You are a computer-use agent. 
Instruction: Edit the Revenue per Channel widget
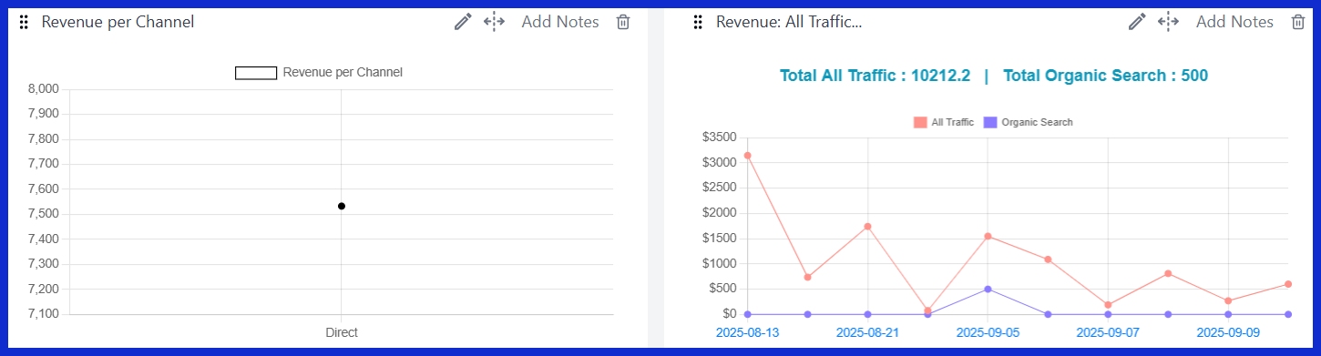tap(463, 22)
